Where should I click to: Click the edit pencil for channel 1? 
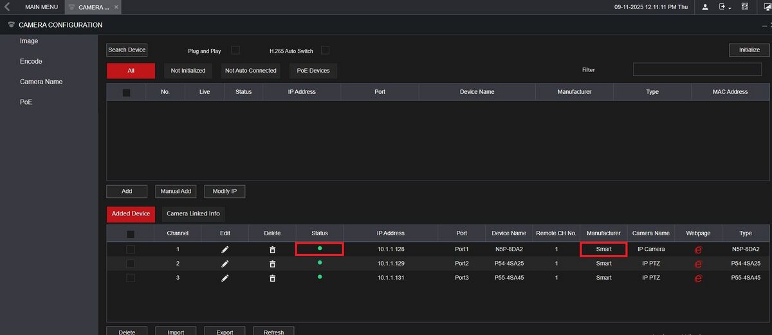(x=225, y=249)
